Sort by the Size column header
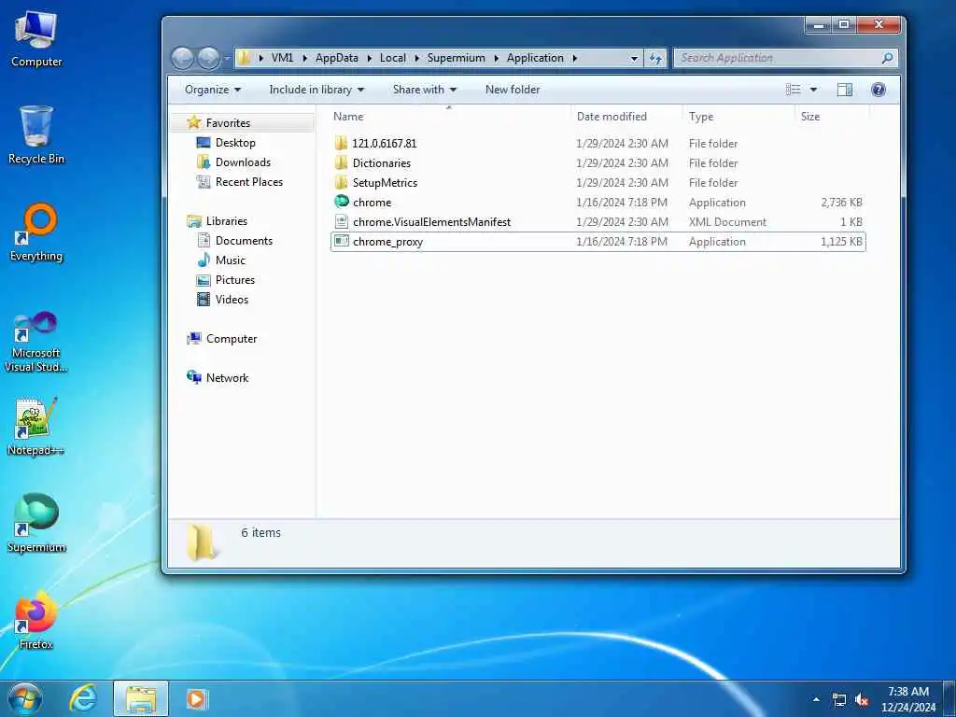This screenshot has width=956, height=717. pyautogui.click(x=832, y=117)
